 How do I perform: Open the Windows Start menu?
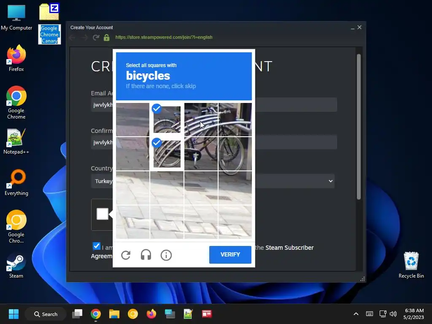[13, 314]
